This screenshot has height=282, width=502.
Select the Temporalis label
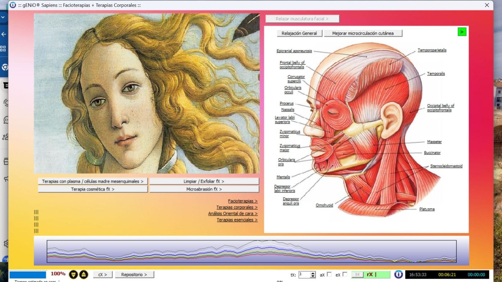436,74
